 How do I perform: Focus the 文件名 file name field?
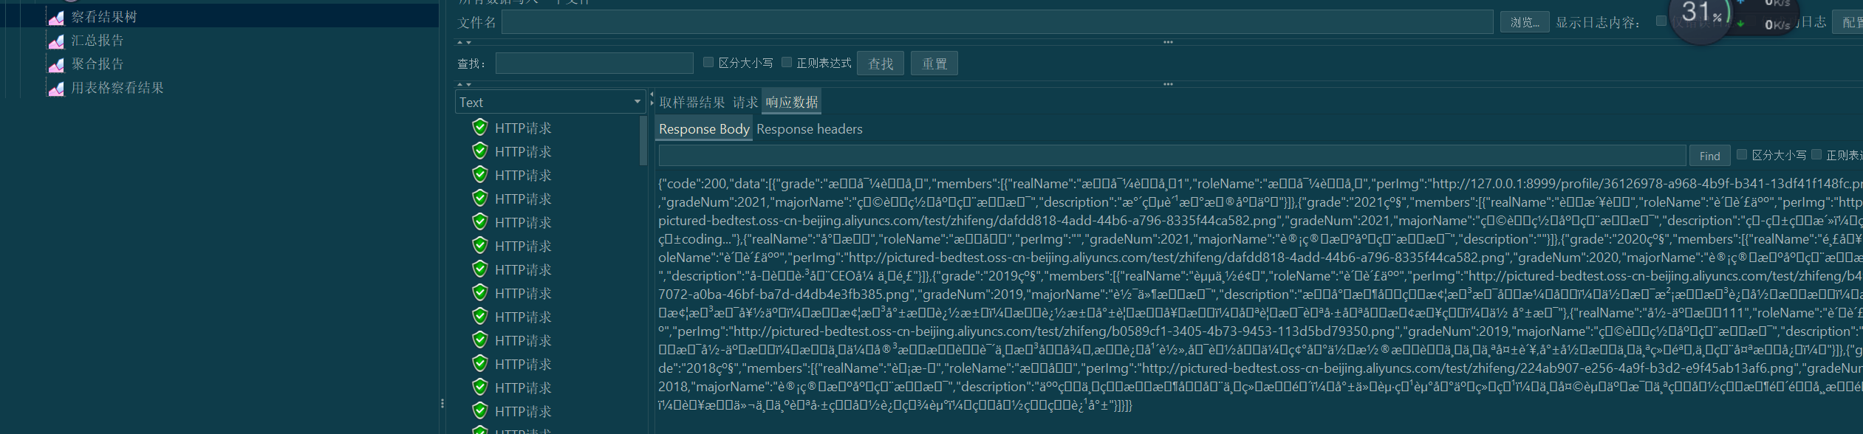[997, 22]
